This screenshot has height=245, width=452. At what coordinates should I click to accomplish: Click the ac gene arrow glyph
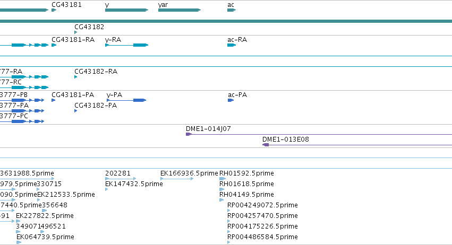[232, 10]
